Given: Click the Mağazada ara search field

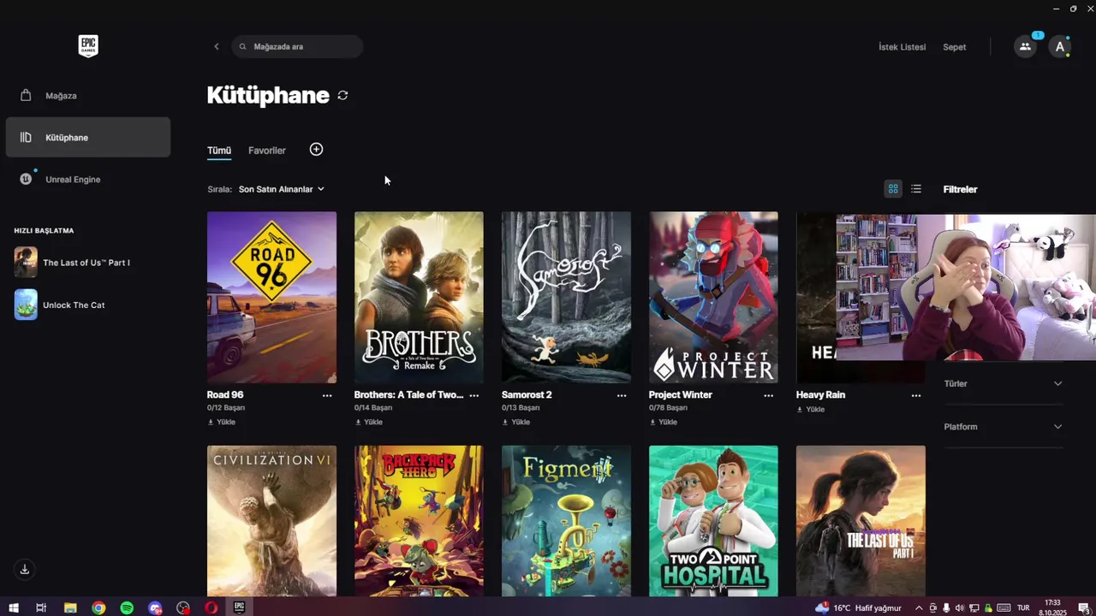Looking at the screenshot, I should [297, 46].
